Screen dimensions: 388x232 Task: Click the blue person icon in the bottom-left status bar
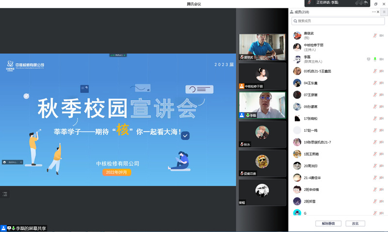[3, 228]
